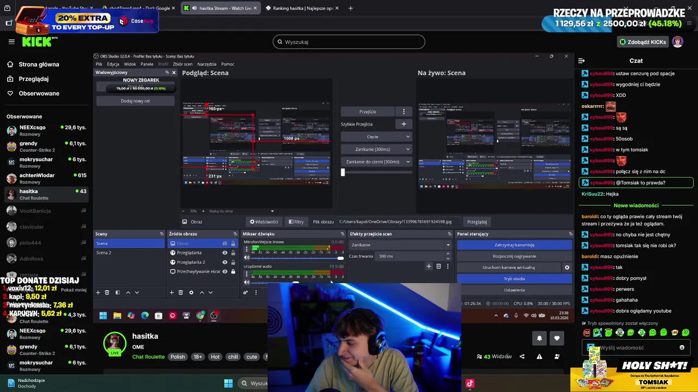Click Zdobądź KICKs button

pos(642,42)
